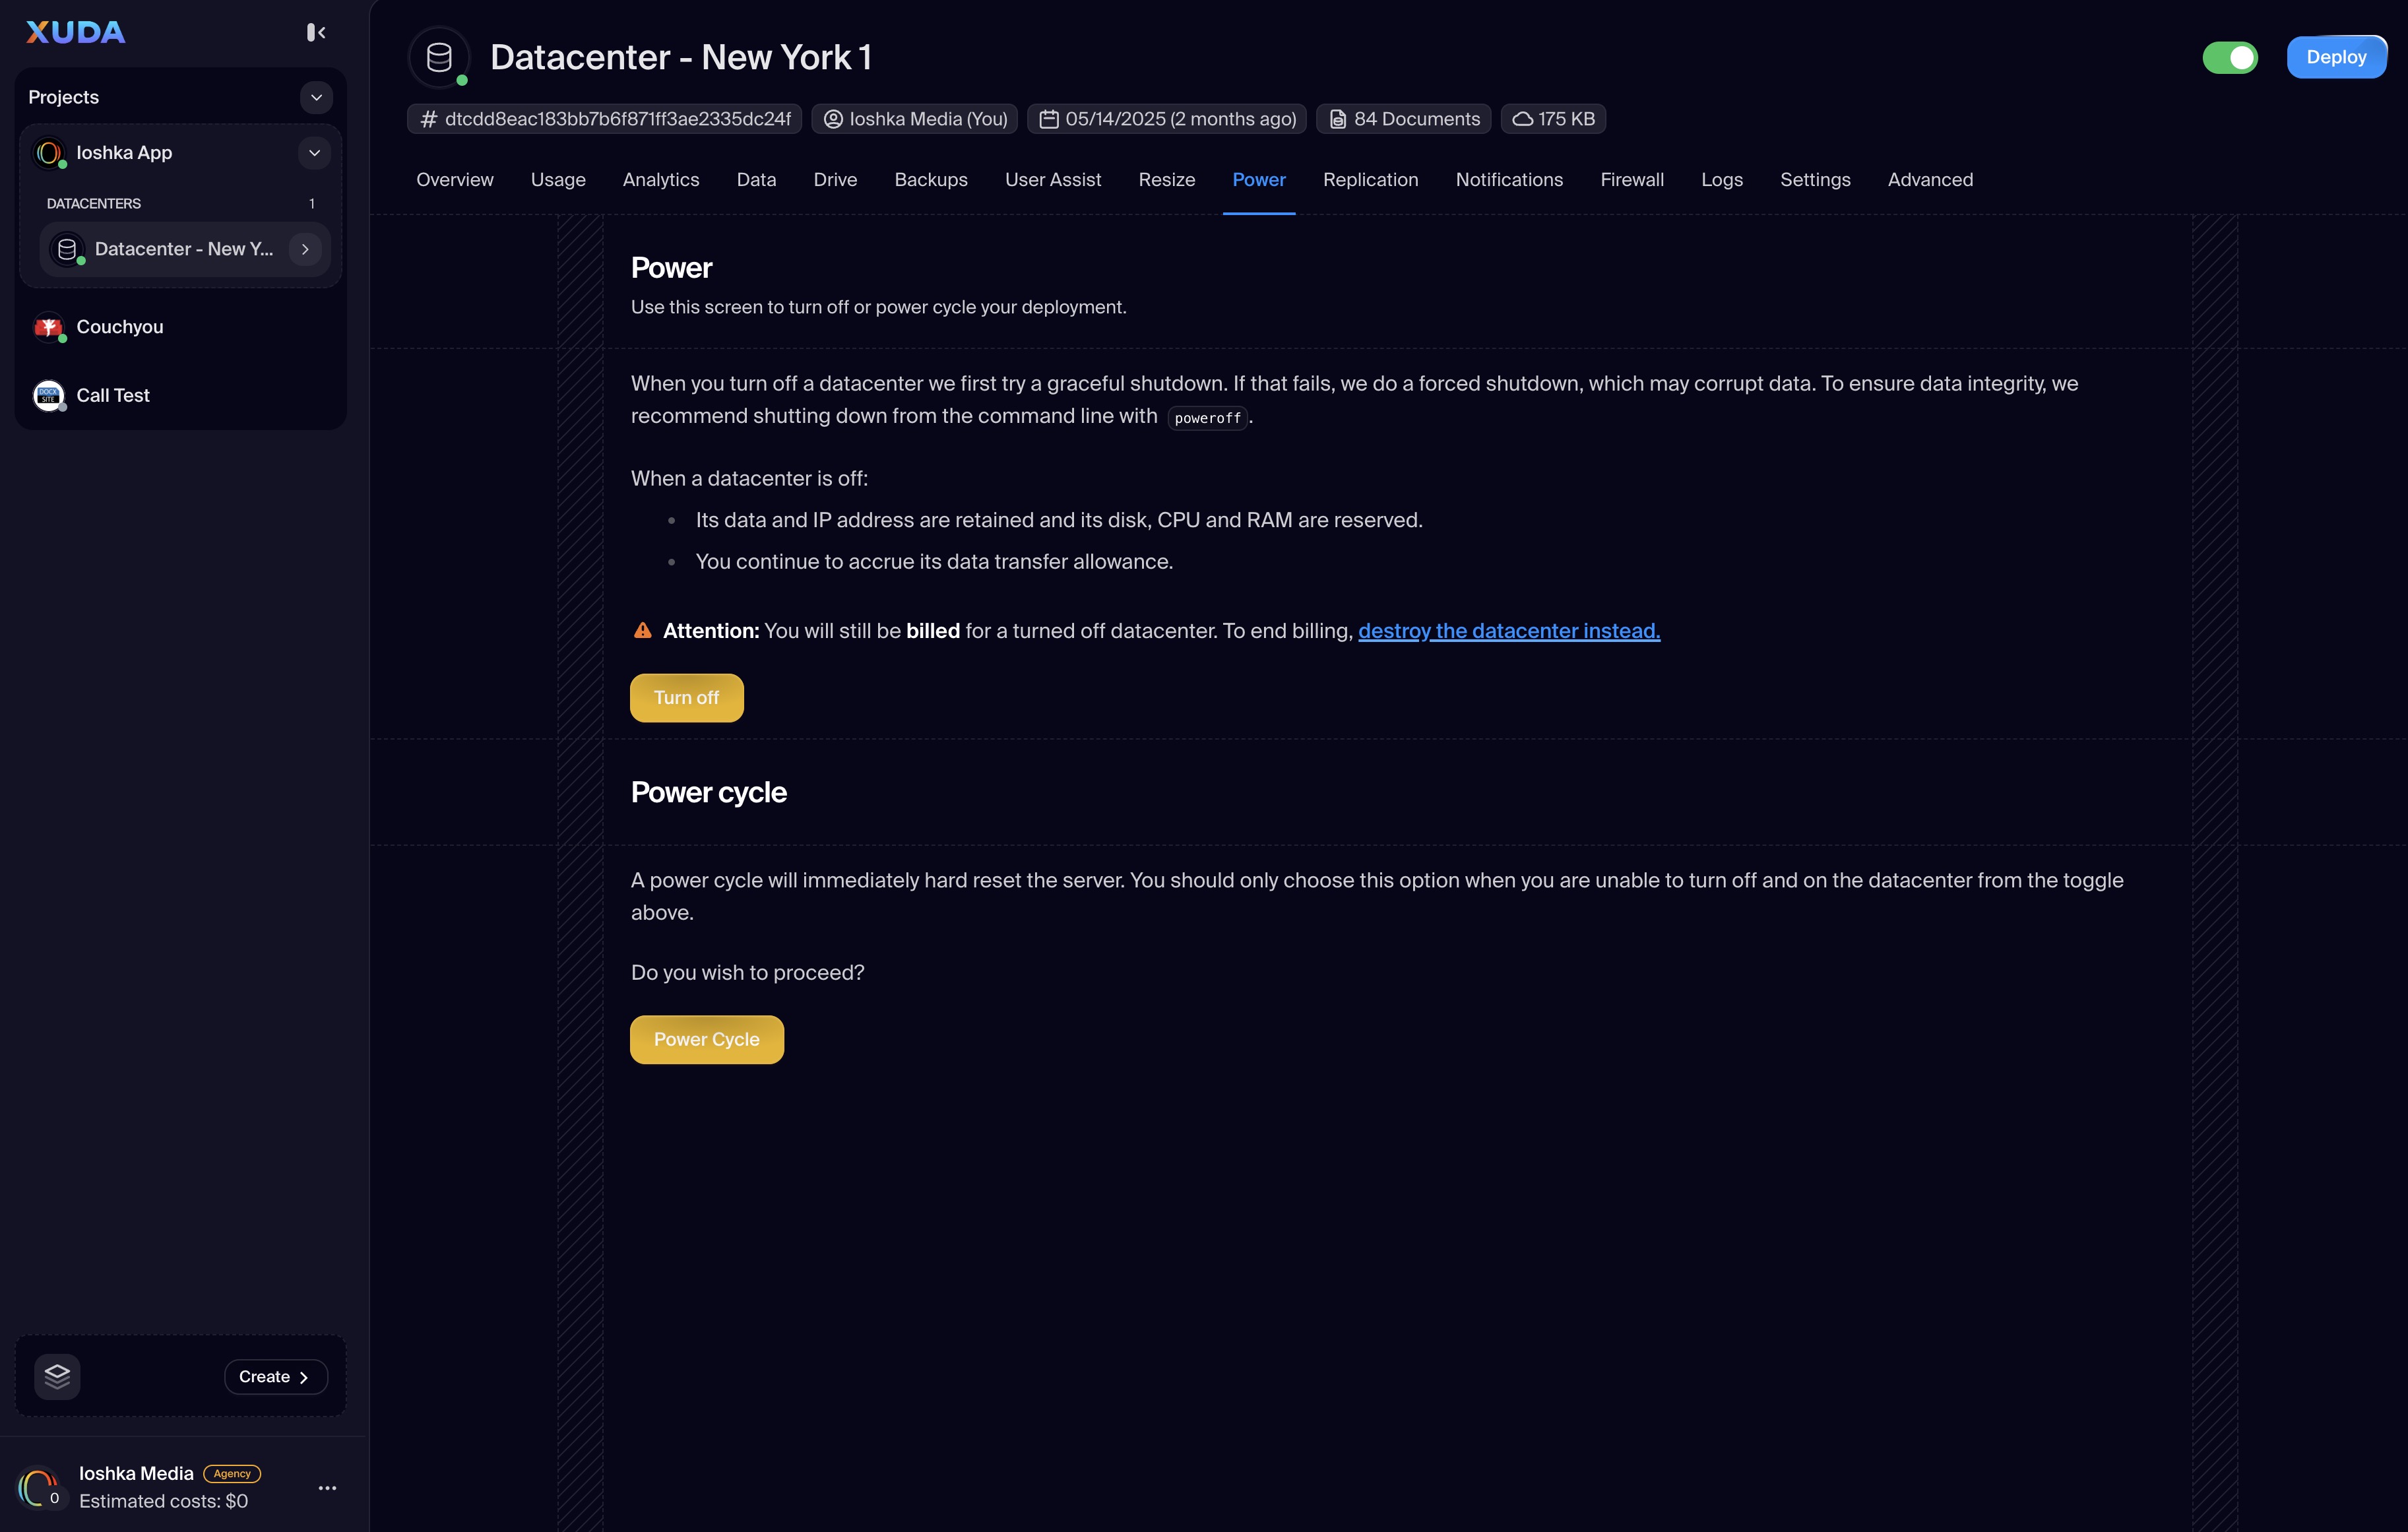This screenshot has height=1532, width=2408.
Task: Copy the datacenter hash ID badge
Action: coord(605,119)
